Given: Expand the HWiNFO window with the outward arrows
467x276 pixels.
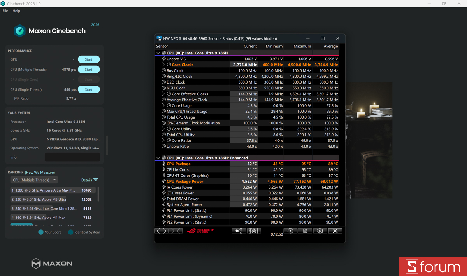Looking at the screenshot, I should 162,231.
